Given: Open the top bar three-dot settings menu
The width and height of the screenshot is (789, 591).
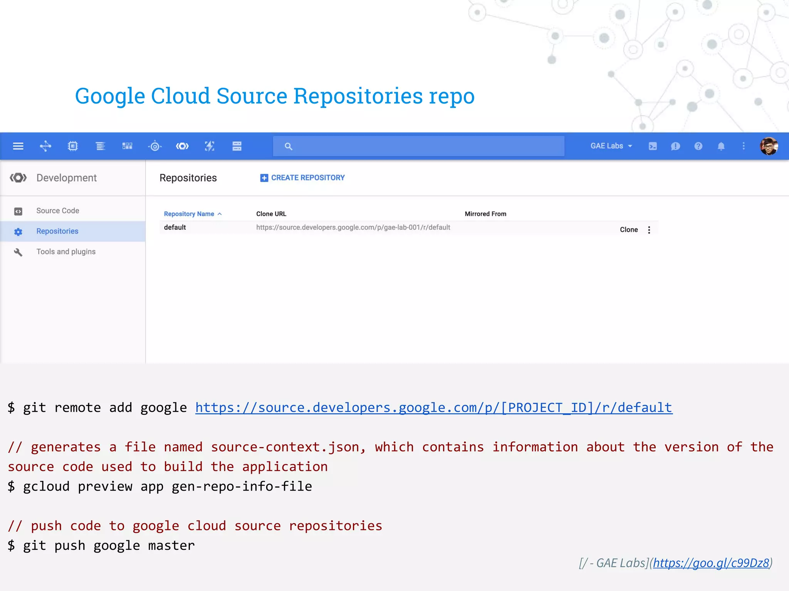Looking at the screenshot, I should [x=744, y=146].
